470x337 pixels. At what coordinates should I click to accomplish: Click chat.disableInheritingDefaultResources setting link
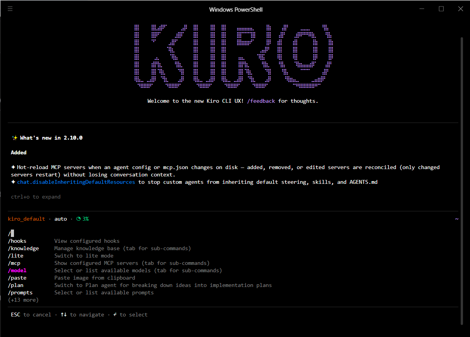76,182
